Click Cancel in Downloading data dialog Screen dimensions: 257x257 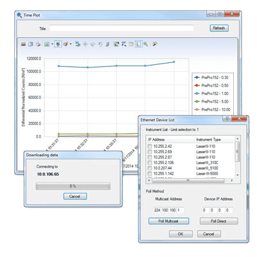(75, 197)
